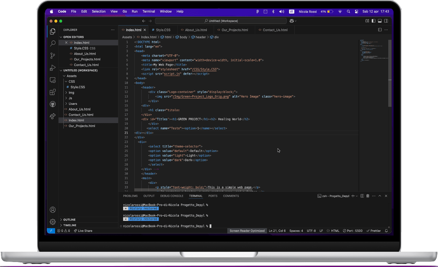Click the errors and warnings count

64,231
